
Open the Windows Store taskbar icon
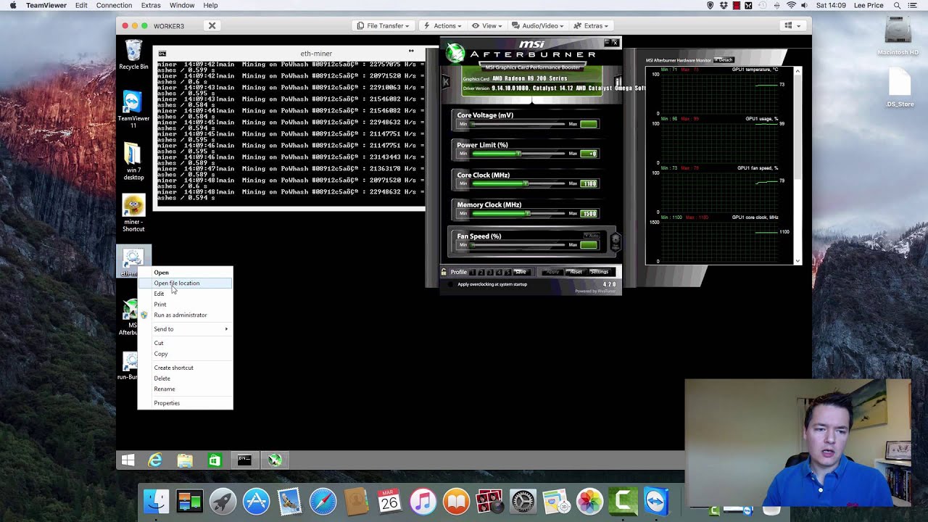pos(215,460)
